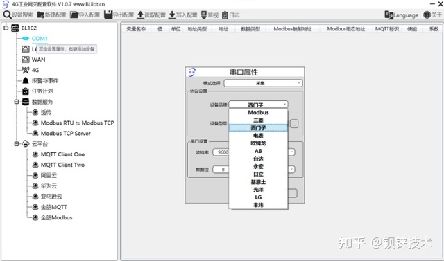Click the 写入配置 download arrow icon
Image resolution: width=444 pixels, height=261 pixels.
(x=172, y=15)
